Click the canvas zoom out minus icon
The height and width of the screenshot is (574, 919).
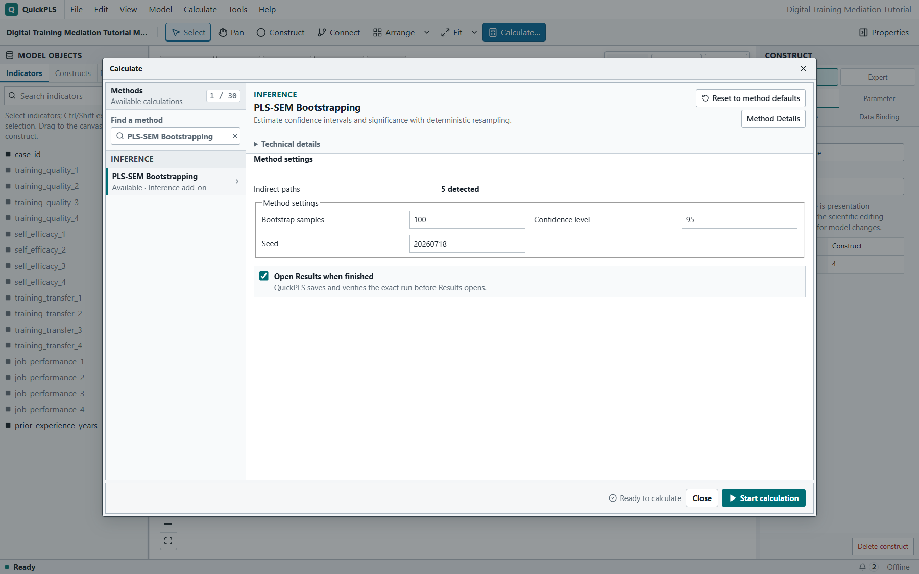pos(168,524)
